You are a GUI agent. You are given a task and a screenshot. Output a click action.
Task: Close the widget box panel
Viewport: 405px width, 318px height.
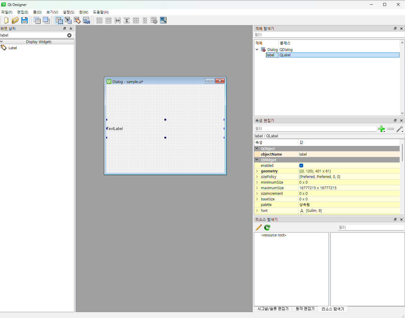point(71,29)
